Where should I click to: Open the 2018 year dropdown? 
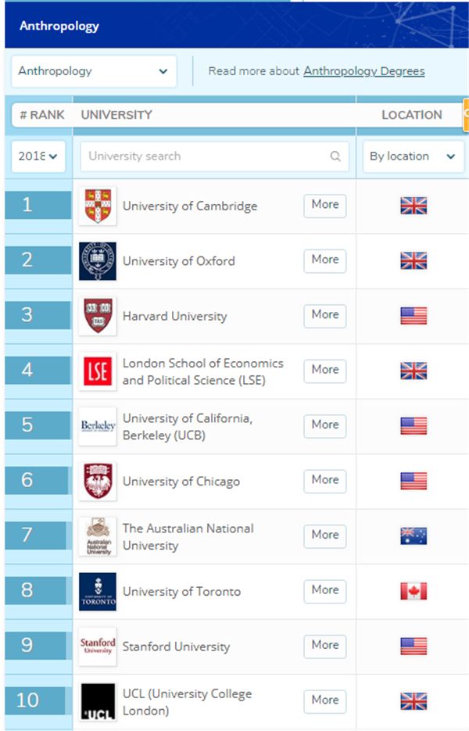pos(38,156)
